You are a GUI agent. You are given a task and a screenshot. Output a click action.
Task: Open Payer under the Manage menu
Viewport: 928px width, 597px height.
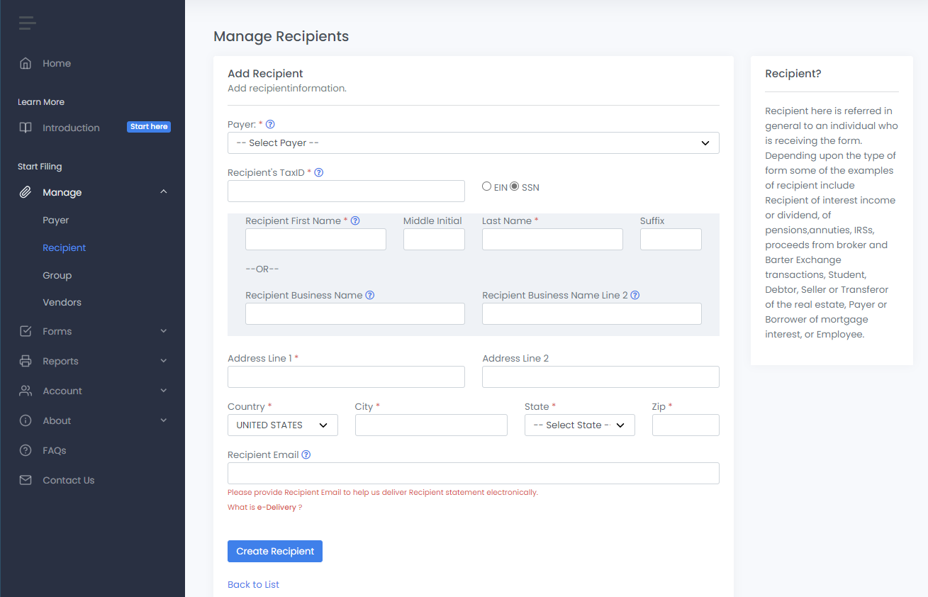point(55,220)
